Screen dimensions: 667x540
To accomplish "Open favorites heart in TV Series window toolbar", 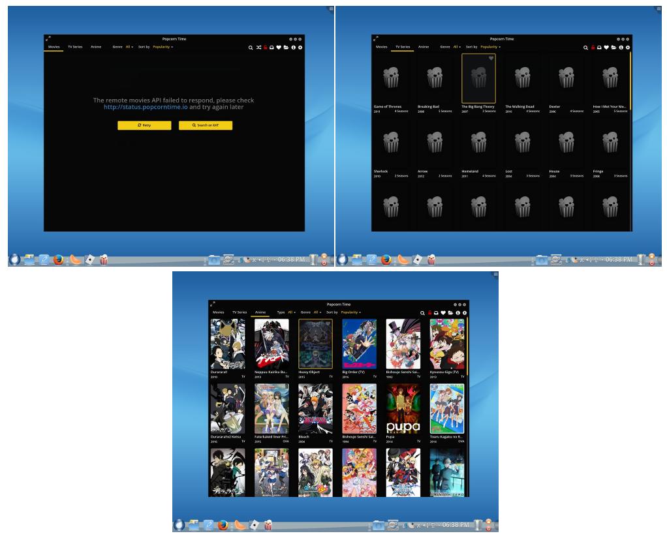I will (606, 48).
